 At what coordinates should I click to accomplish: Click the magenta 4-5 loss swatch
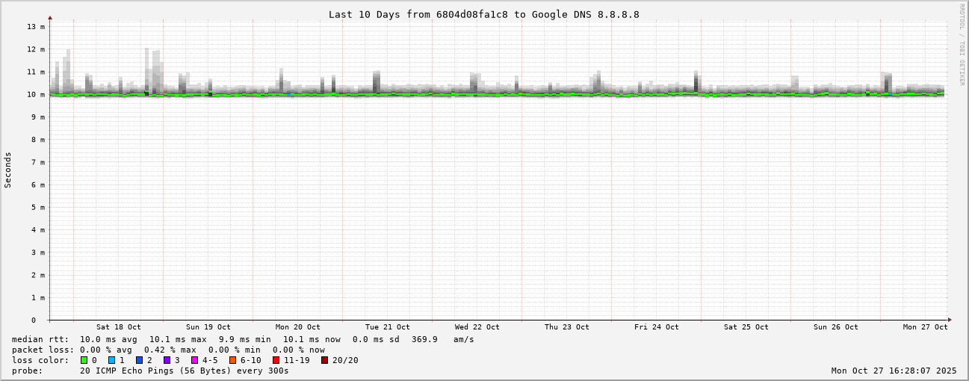(194, 360)
